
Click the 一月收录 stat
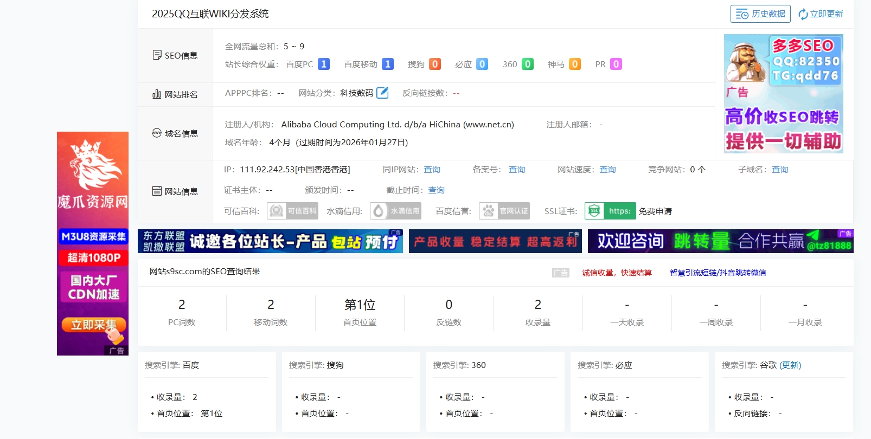coord(805,312)
